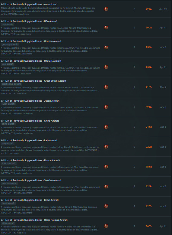Click the lock icon on U.S.S.R. Aircraft thread
Screen dimensions: 172x235
click(x=2, y=61)
